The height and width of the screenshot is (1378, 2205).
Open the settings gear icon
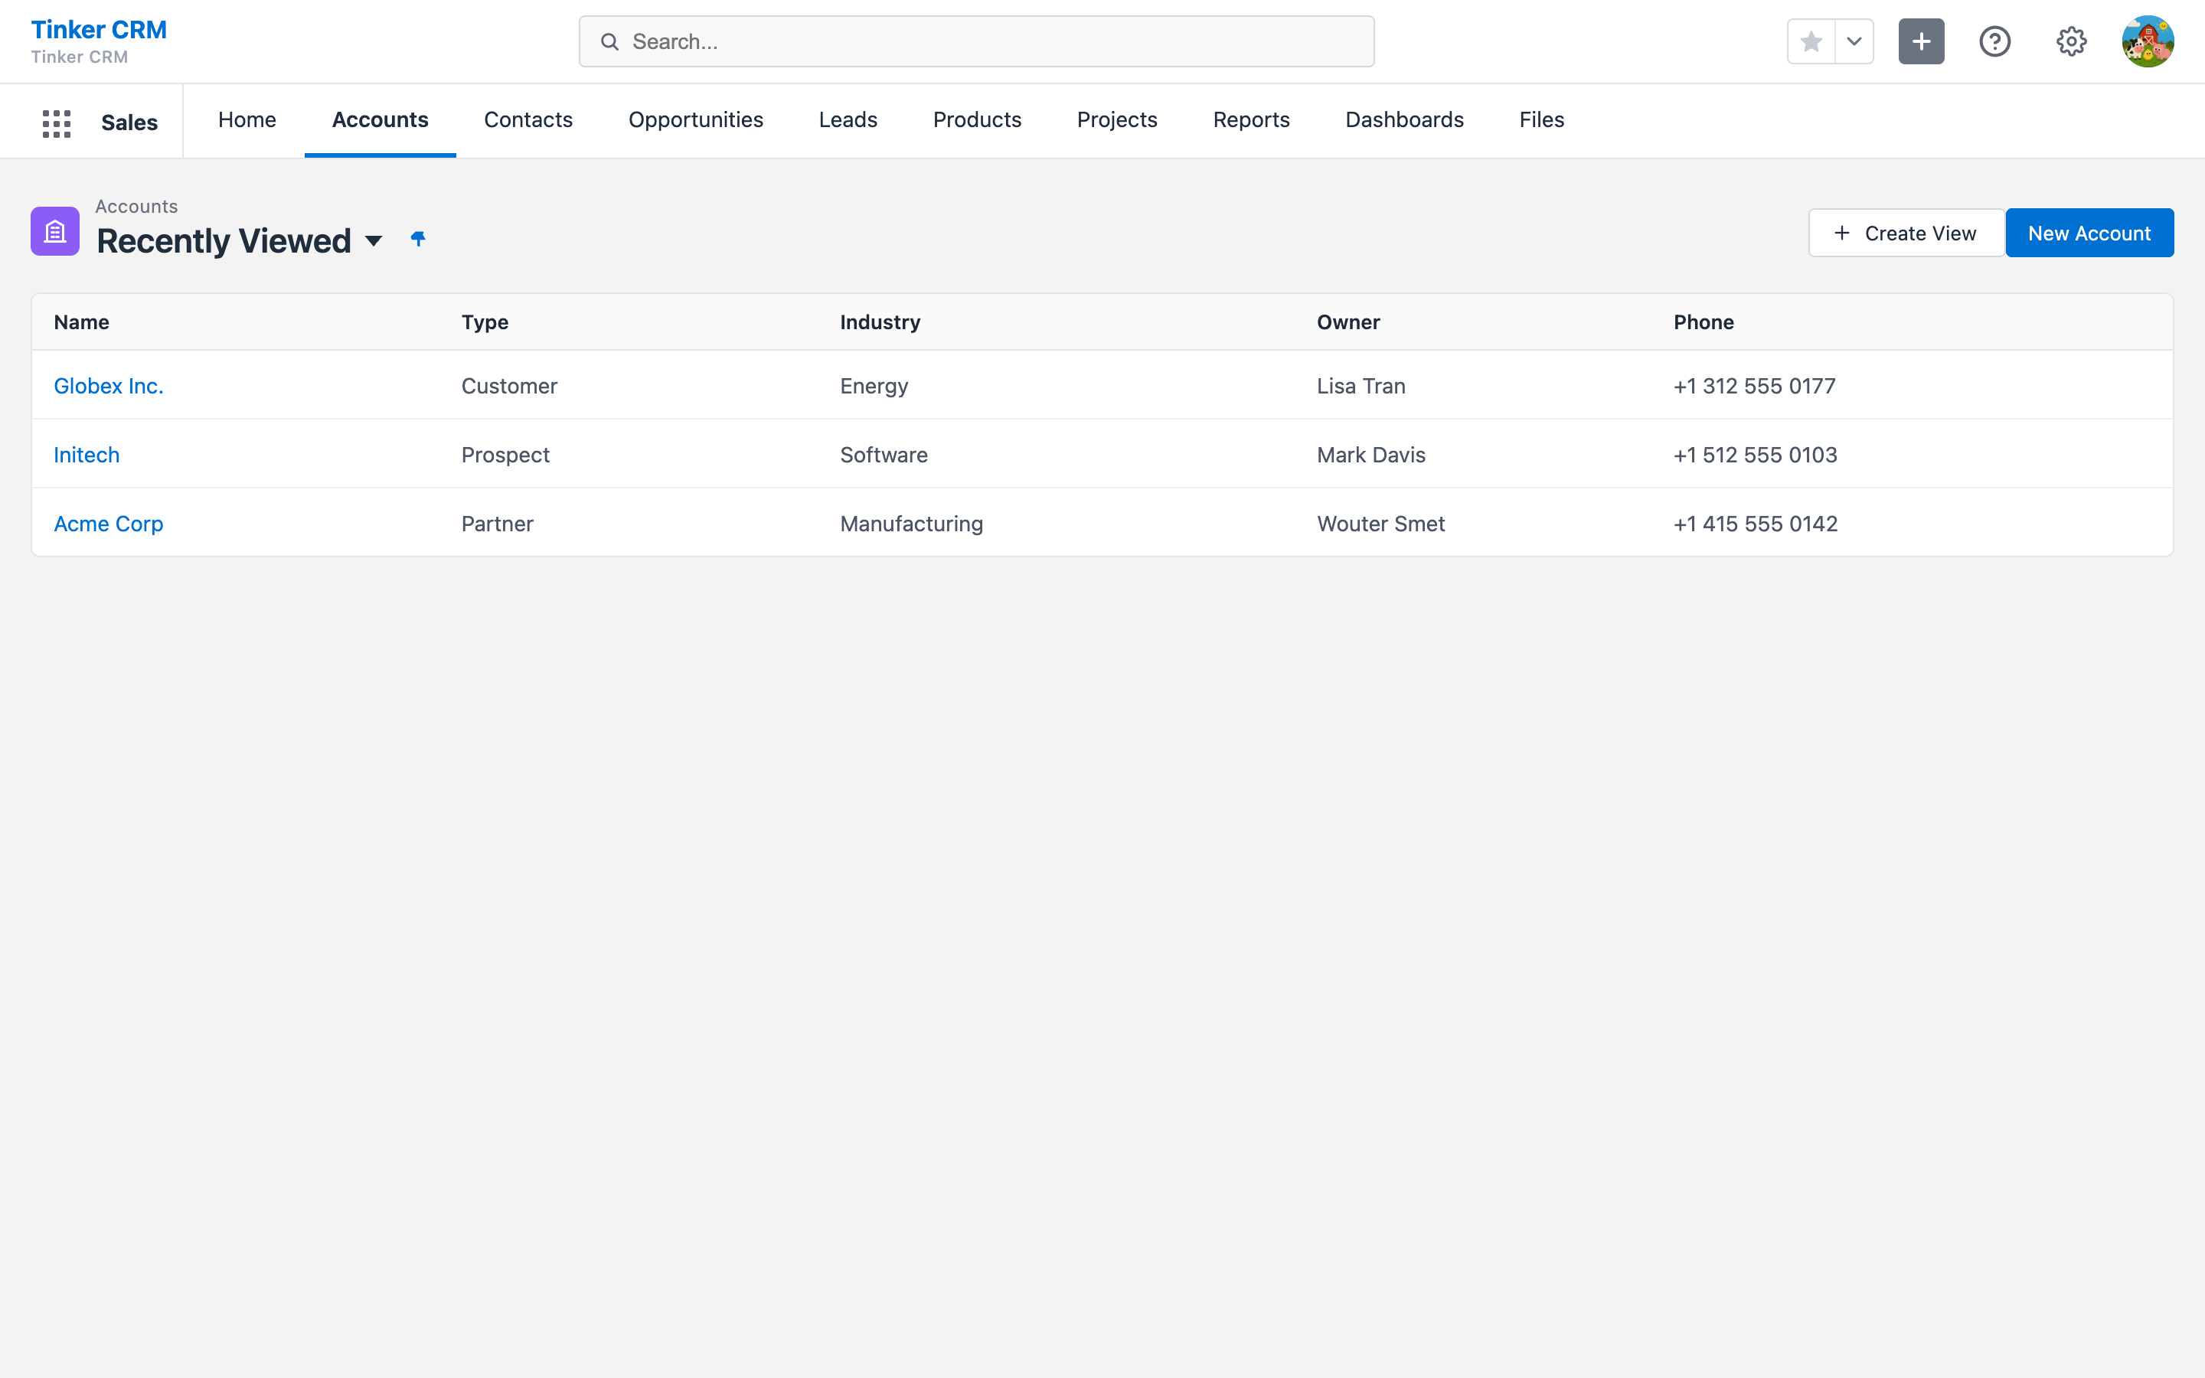click(x=2072, y=42)
